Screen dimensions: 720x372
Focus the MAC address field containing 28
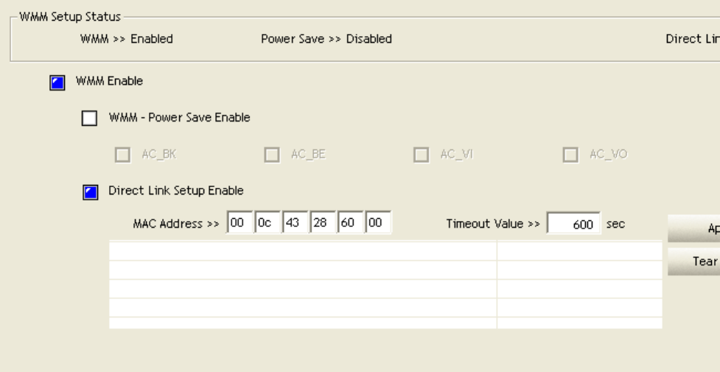321,224
